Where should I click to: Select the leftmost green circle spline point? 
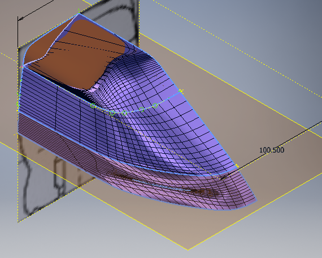(93, 106)
